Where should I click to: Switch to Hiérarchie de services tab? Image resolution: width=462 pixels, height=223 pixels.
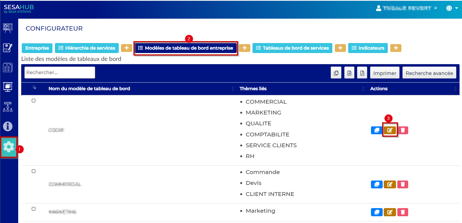click(87, 48)
